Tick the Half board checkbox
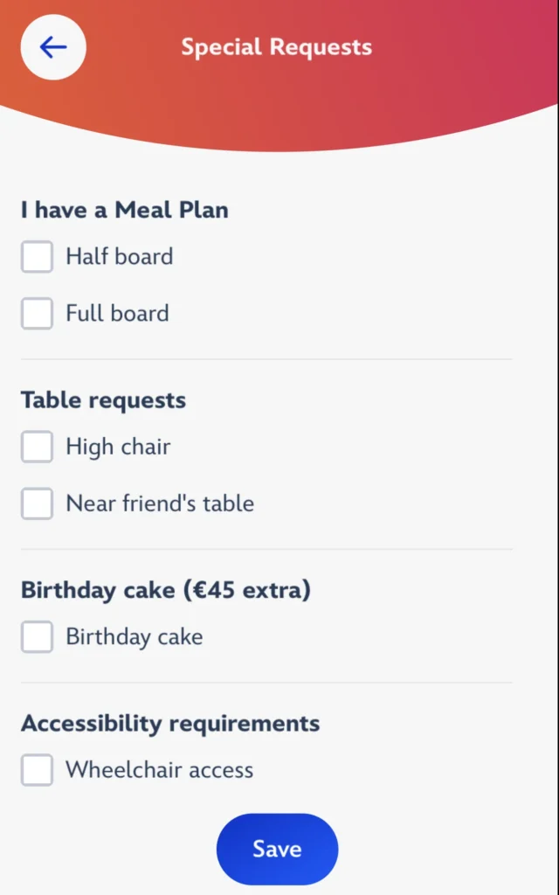 [x=37, y=257]
